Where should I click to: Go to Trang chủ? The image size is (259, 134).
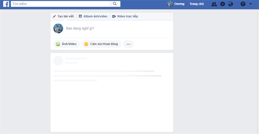click(197, 4)
